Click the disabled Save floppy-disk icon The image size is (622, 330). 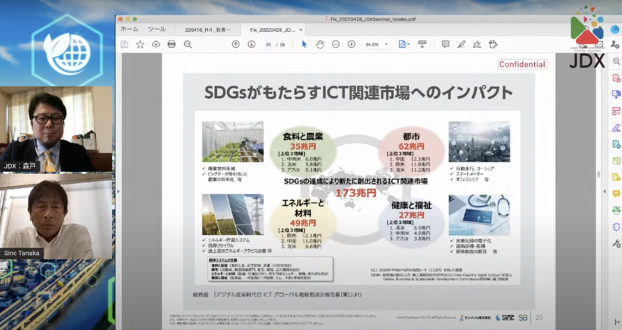[x=124, y=45]
